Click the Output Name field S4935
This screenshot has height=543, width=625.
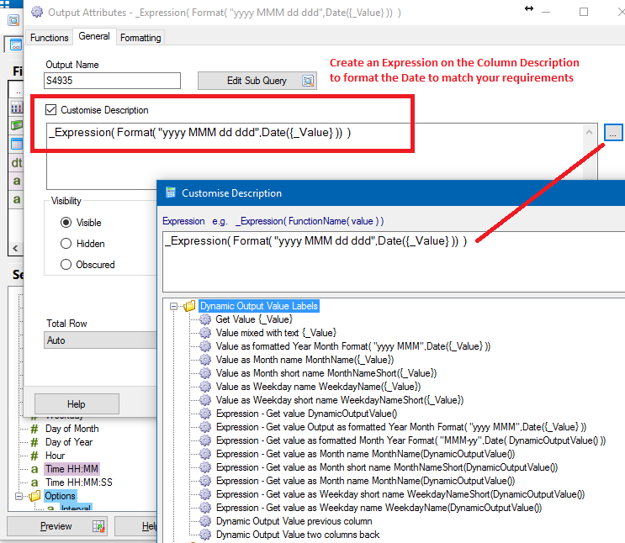pyautogui.click(x=112, y=81)
